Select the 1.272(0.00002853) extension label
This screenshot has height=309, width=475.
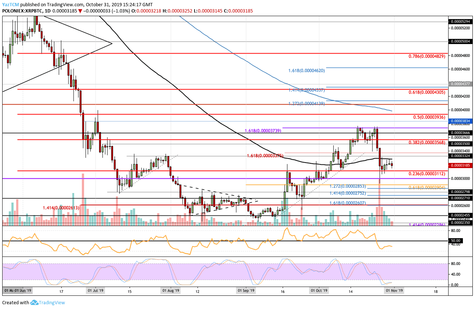click(348, 186)
